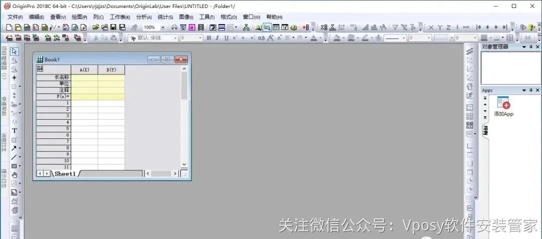Click the New Matrix icon

(45, 27)
